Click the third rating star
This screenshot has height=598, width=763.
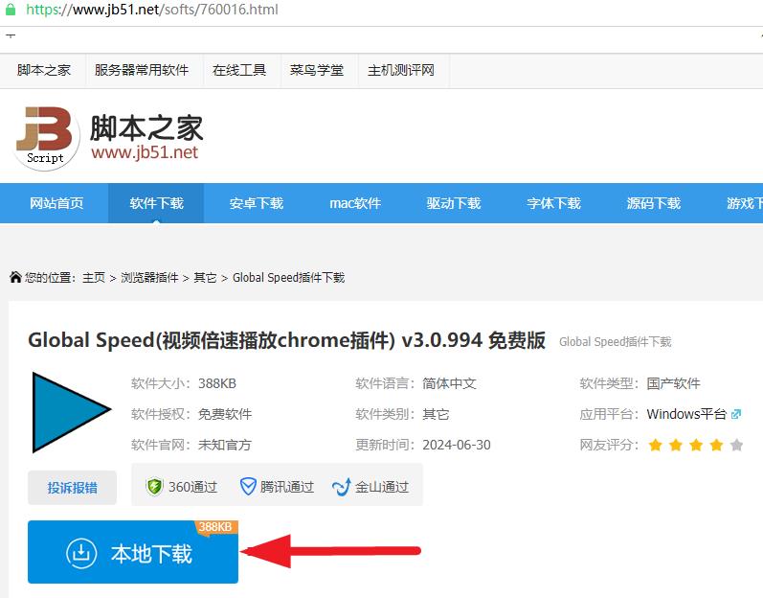click(x=696, y=445)
